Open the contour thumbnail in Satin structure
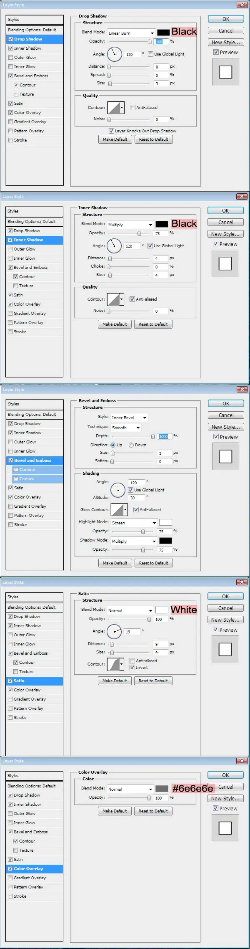This screenshot has height=949, width=250. pyautogui.click(x=113, y=664)
